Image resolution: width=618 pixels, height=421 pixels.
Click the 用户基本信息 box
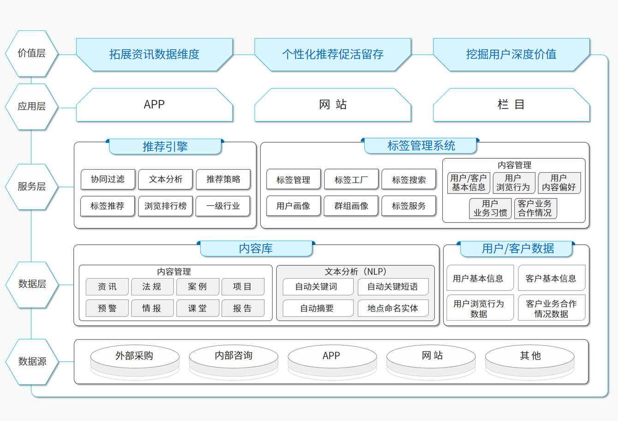pyautogui.click(x=480, y=278)
